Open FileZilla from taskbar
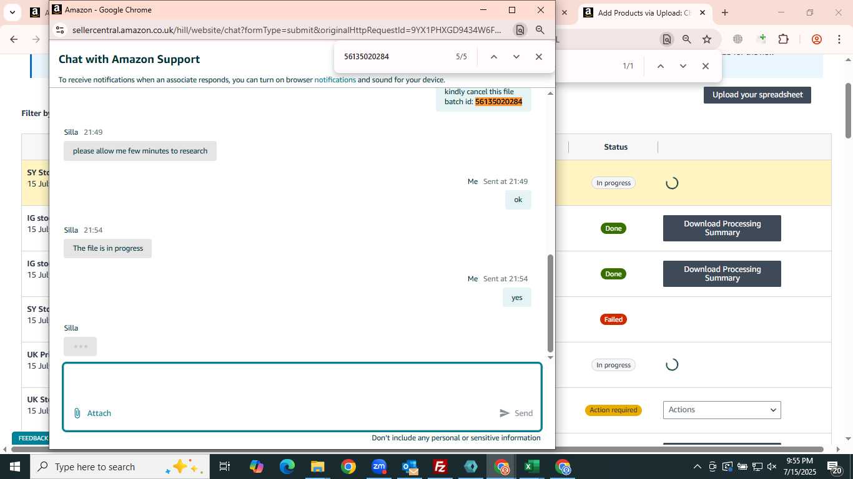Viewport: 853px width, 479px height. click(440, 467)
